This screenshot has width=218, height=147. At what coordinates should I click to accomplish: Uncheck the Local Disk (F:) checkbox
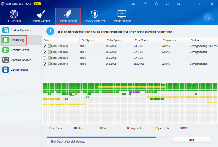[45, 64]
